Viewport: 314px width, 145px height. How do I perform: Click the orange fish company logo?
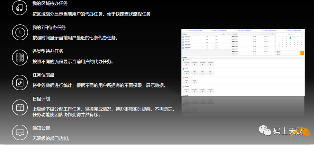pyautogui.click(x=304, y=135)
